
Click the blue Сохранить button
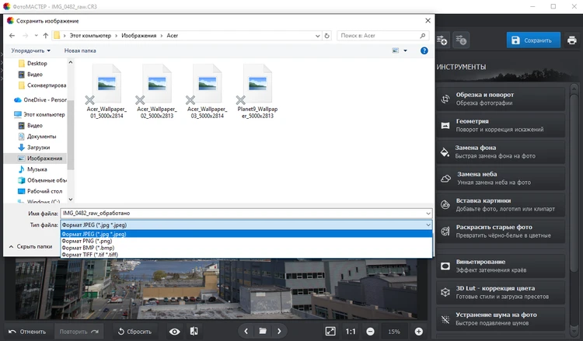click(x=533, y=40)
